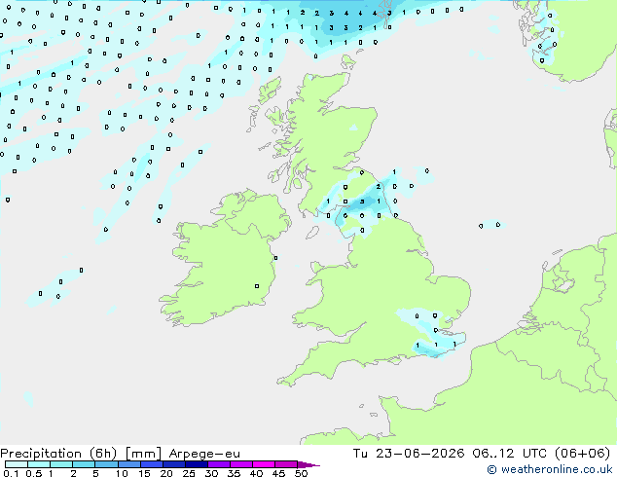Click the 40–45 mm magenta legend swatch
The image size is (617, 477).
pos(264,464)
